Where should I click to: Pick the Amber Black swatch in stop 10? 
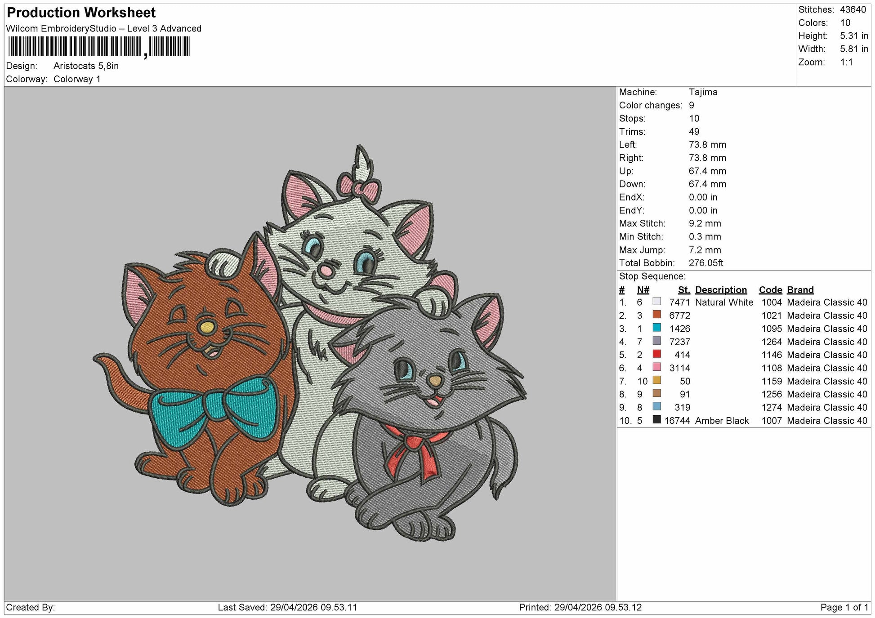coord(657,420)
